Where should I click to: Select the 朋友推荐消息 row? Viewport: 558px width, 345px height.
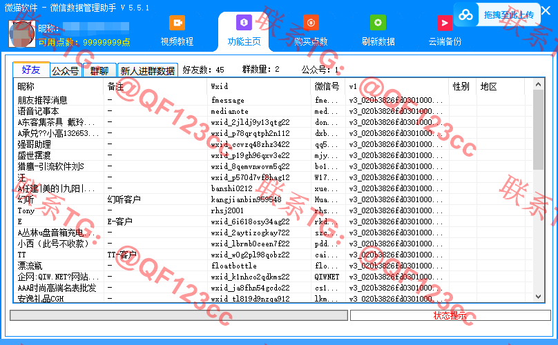273,100
